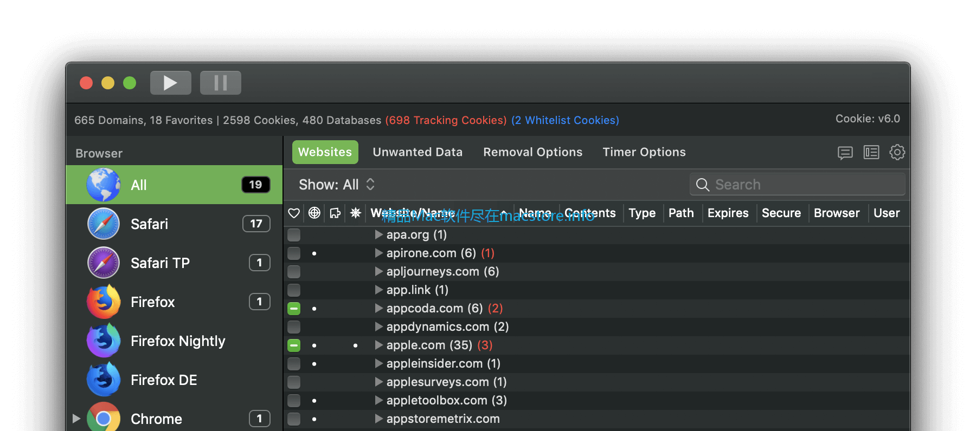
Task: Switch to the Websites tab
Action: pos(325,152)
